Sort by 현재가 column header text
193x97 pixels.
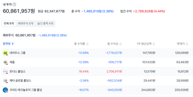click(x=181, y=44)
